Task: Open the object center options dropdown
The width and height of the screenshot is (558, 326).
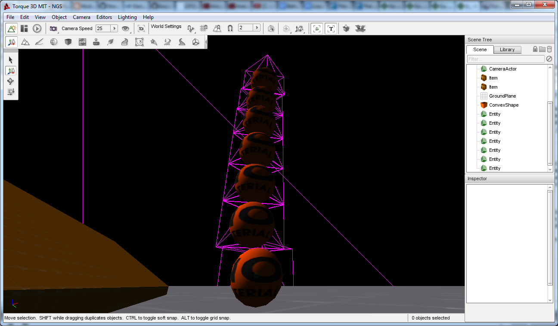Action: click(286, 28)
